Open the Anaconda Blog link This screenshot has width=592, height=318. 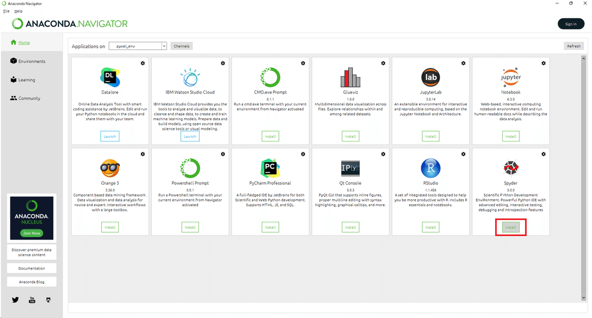click(x=32, y=282)
